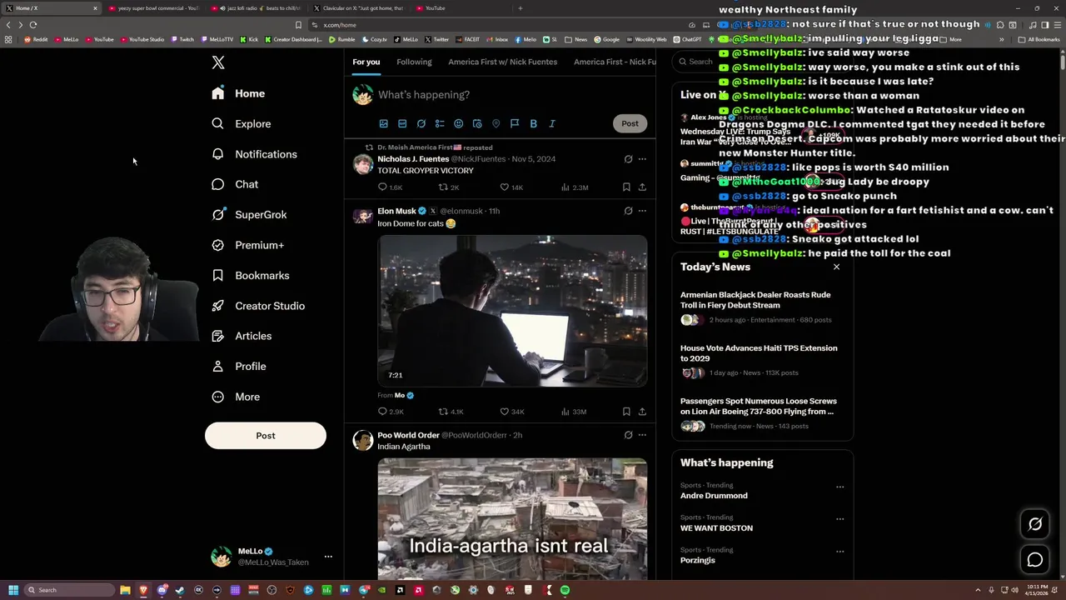1066x600 pixels.
Task: Open Porzingis trend options menu
Action: 839,551
